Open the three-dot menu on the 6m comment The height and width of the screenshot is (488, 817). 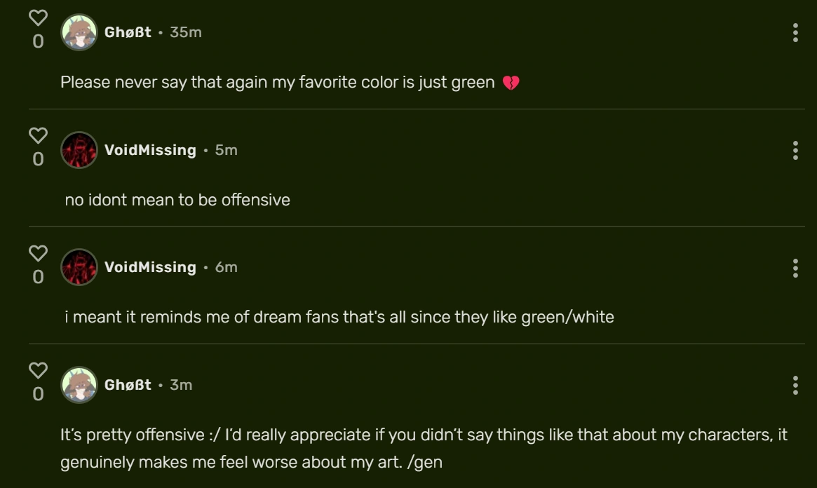(x=795, y=267)
